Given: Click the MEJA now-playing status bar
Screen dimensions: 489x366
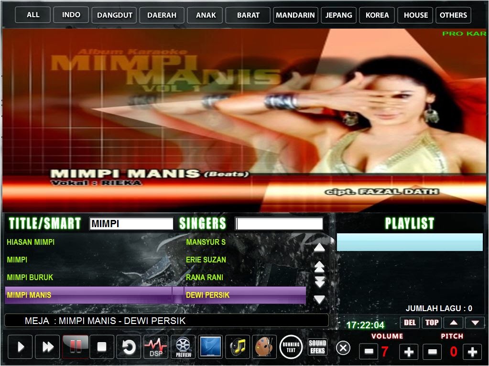Looking at the screenshot, I should pos(166,321).
